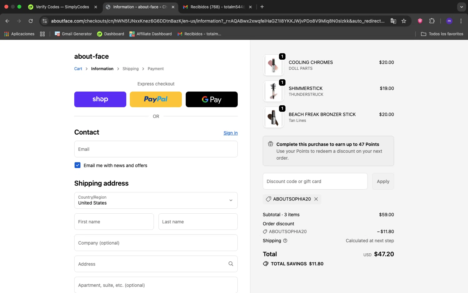Click the translate page icon
This screenshot has width=468, height=293.
coord(393,21)
